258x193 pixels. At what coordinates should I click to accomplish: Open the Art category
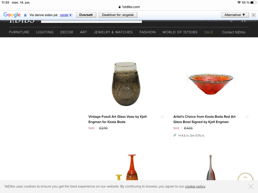coord(83,32)
